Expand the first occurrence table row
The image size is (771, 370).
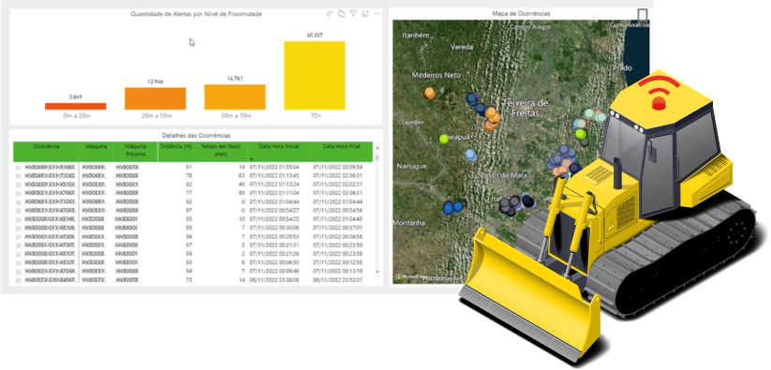pyautogui.click(x=19, y=168)
